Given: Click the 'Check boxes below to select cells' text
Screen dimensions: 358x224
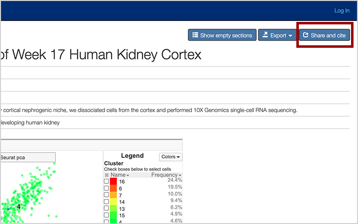Looking at the screenshot, I should tap(137, 169).
